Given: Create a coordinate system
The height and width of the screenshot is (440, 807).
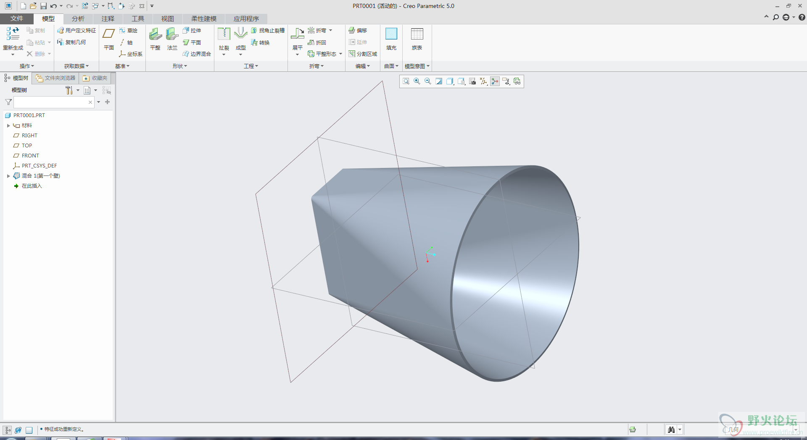Looking at the screenshot, I should point(131,54).
